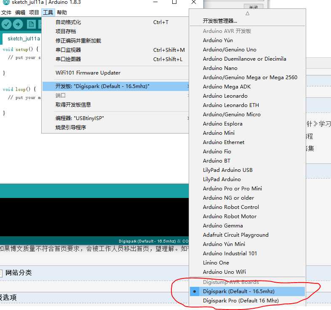
Task: Click the Upload arrow toolbar icon
Action: tap(18, 24)
